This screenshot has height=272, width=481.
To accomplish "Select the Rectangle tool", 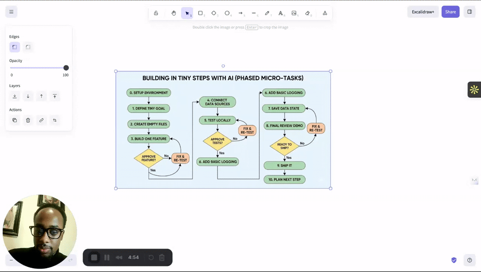I will 201,13.
